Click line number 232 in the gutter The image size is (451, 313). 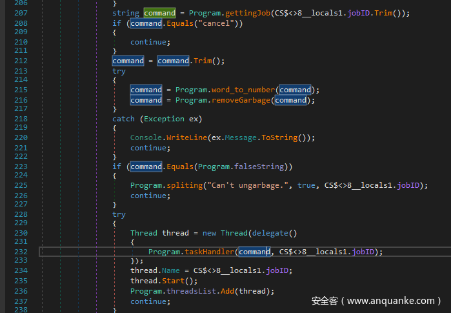[19, 252]
